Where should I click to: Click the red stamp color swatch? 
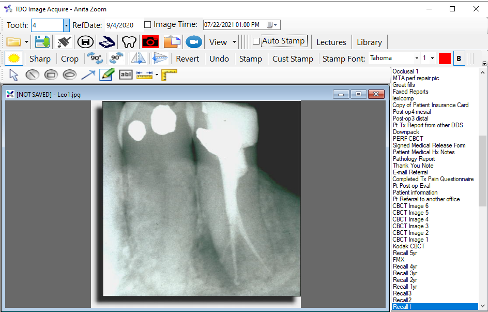point(445,58)
